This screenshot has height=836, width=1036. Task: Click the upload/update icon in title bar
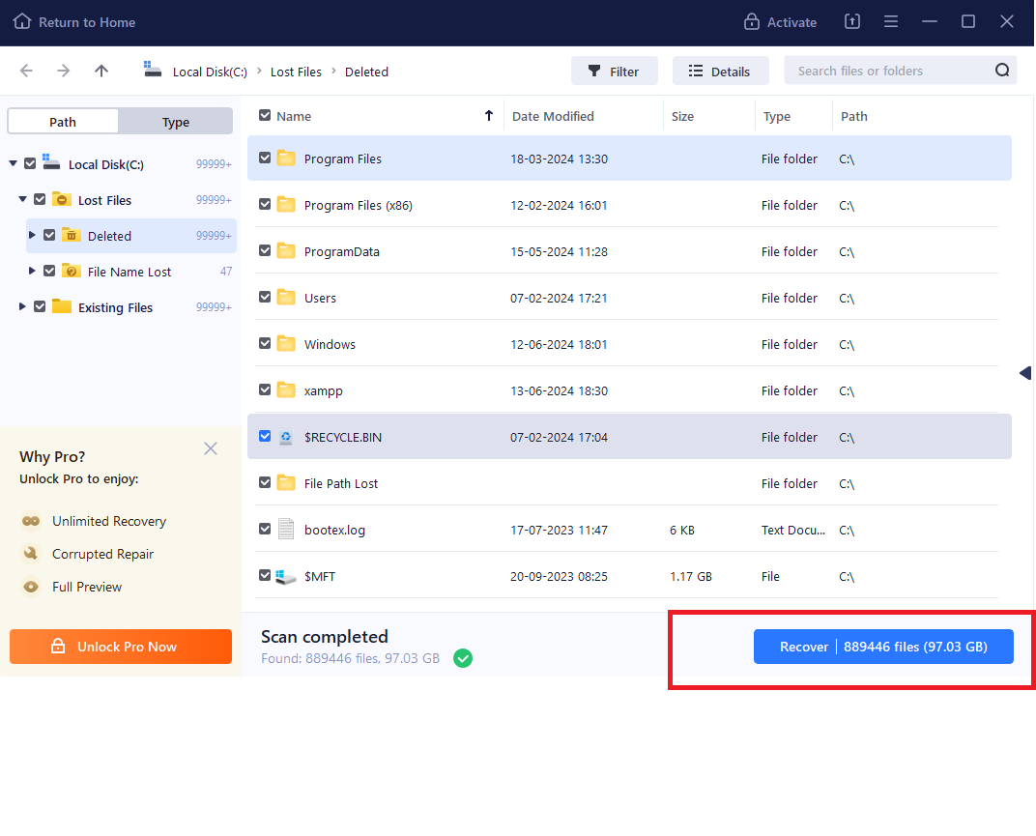click(x=852, y=22)
